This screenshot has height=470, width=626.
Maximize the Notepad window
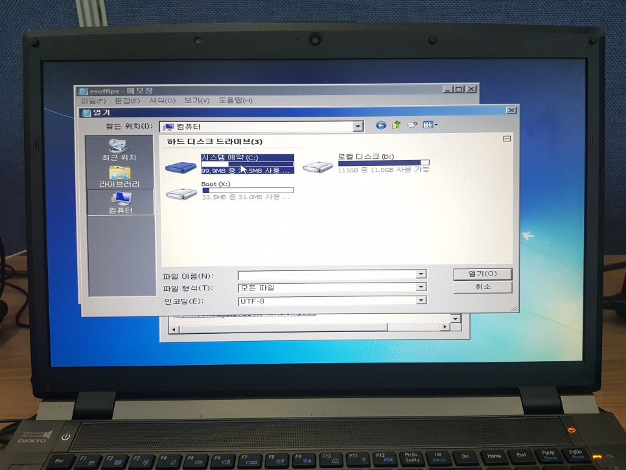click(x=459, y=89)
